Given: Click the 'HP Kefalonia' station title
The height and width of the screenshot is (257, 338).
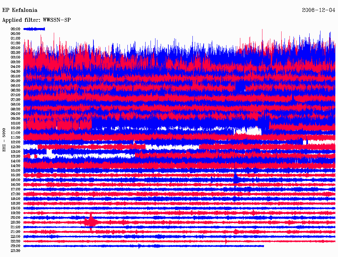Looking at the screenshot, I should coord(19,10).
